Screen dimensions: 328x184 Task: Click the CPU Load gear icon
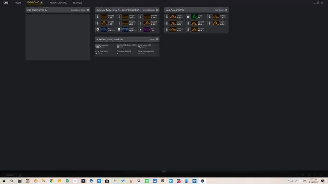(188, 17)
